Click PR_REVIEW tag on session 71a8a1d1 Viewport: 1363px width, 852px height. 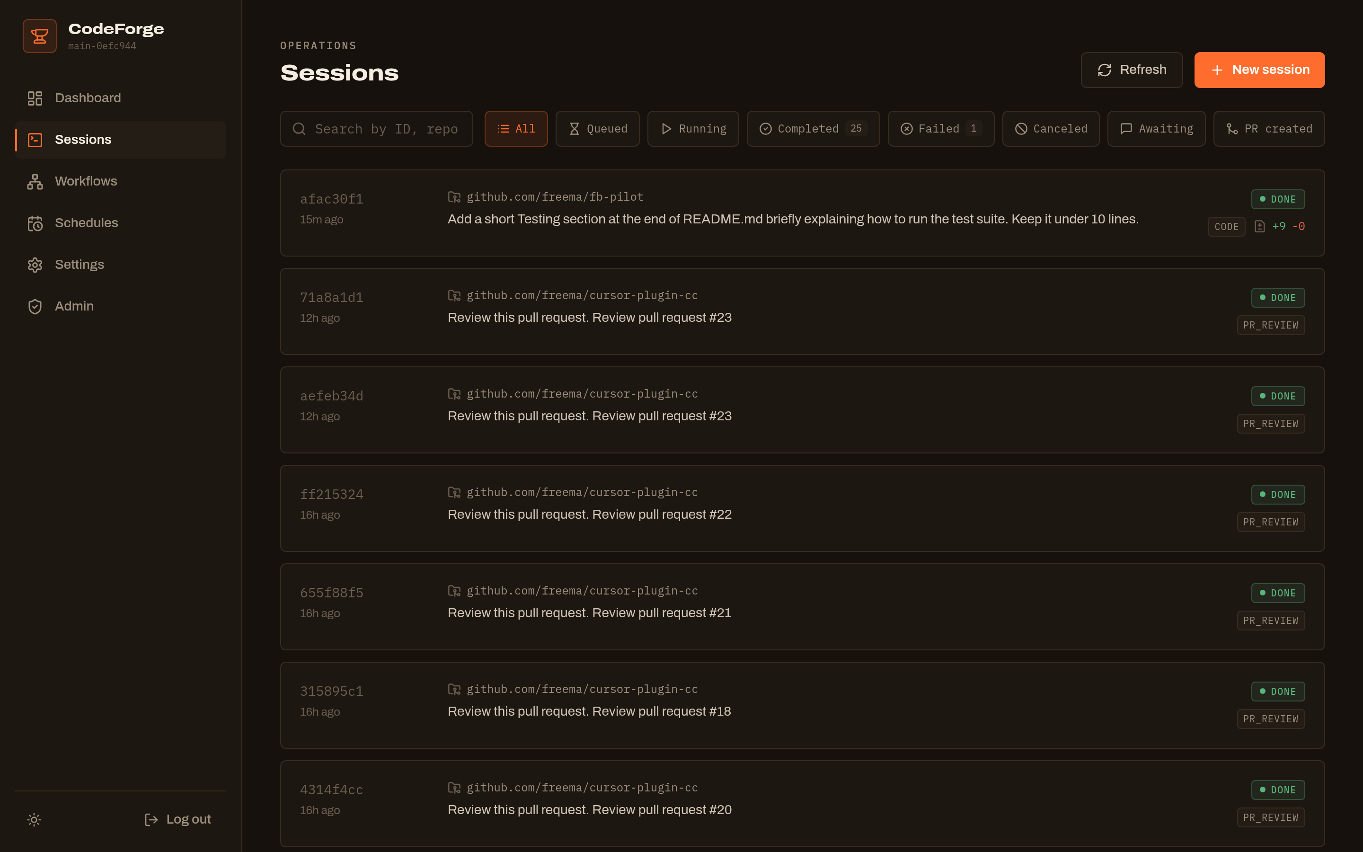click(1271, 325)
